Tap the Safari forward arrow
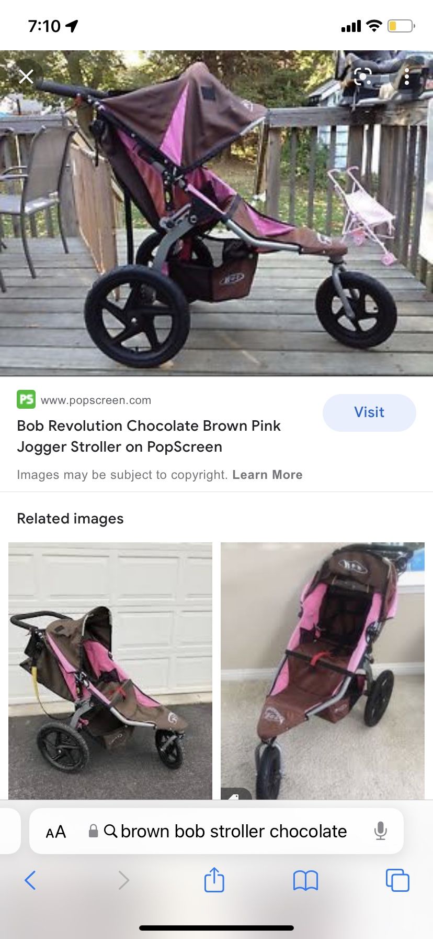This screenshot has width=433, height=939. [x=123, y=880]
